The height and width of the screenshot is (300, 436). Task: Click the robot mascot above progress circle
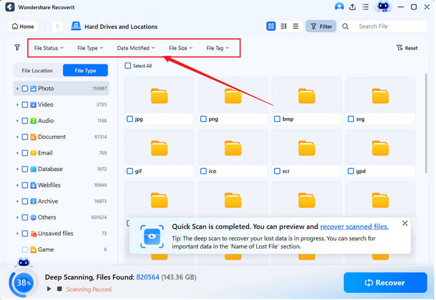pyautogui.click(x=24, y=263)
